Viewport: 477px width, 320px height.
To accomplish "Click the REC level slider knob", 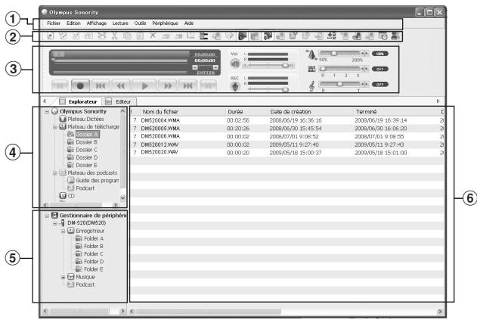I will (x=285, y=89).
